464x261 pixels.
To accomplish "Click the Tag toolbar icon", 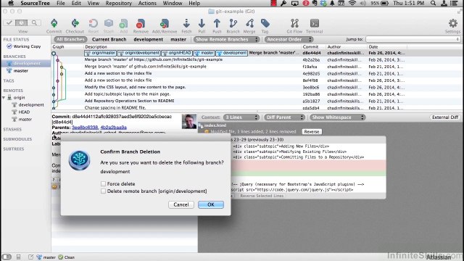I will [265, 24].
